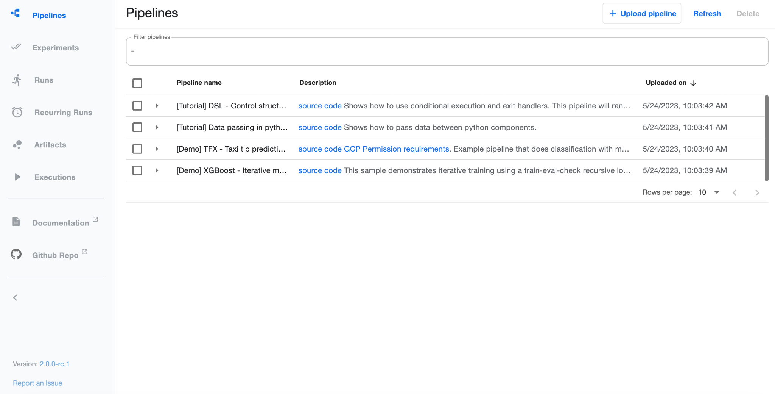The width and height of the screenshot is (775, 394).
Task: Go to Recurring Runs section
Action: coord(63,113)
